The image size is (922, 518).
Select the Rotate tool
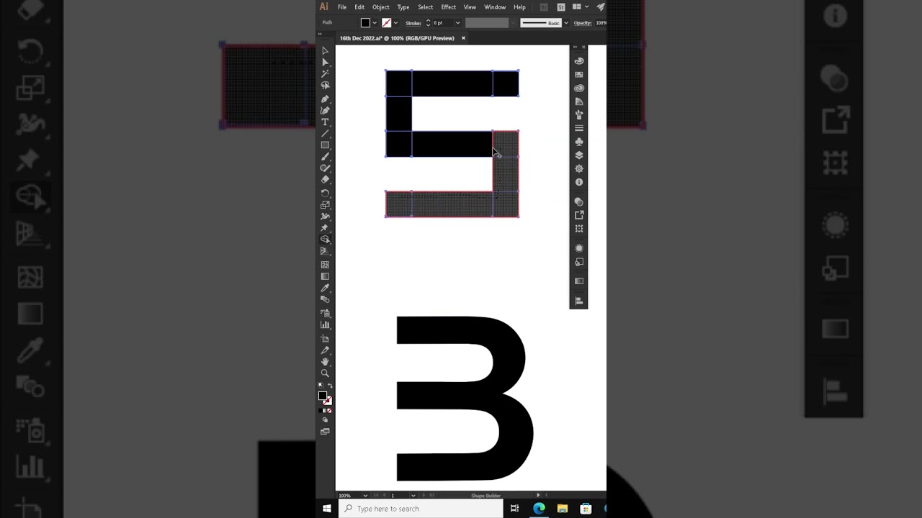325,194
